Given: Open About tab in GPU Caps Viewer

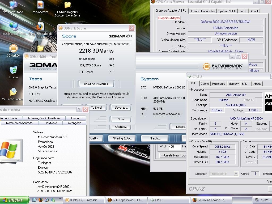Looking at the screenshot, I should pyautogui.click(x=254, y=11).
